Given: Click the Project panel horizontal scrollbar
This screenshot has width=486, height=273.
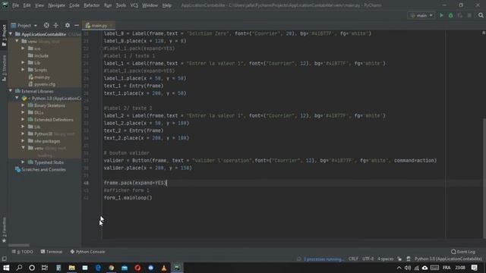Looking at the screenshot, I should pos(18,245).
